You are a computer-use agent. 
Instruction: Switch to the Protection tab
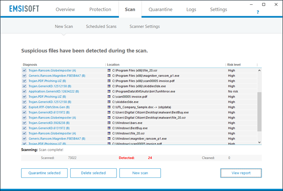click(x=100, y=9)
